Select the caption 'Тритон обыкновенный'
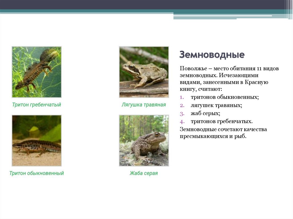293x219 pixels. (x=37, y=173)
